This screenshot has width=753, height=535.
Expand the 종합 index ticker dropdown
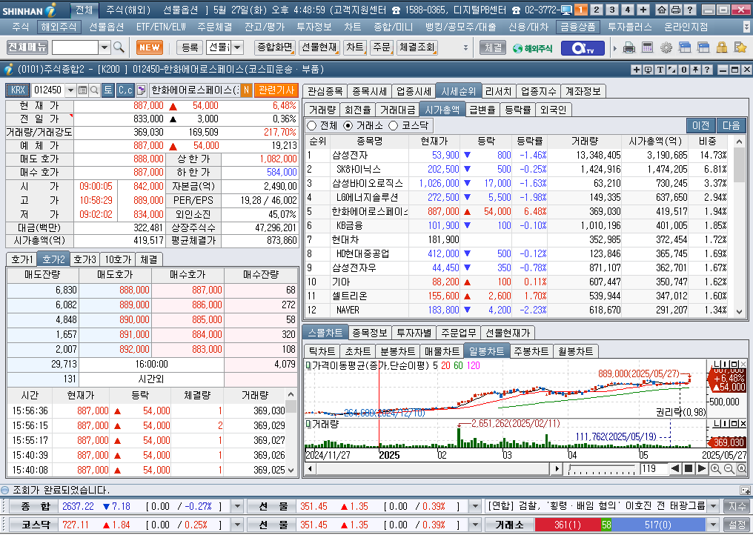(x=237, y=506)
